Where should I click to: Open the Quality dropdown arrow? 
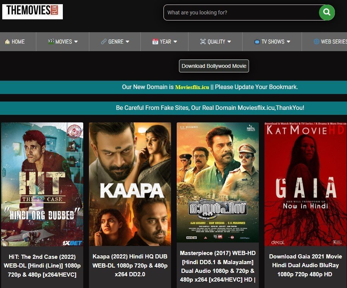tap(229, 42)
